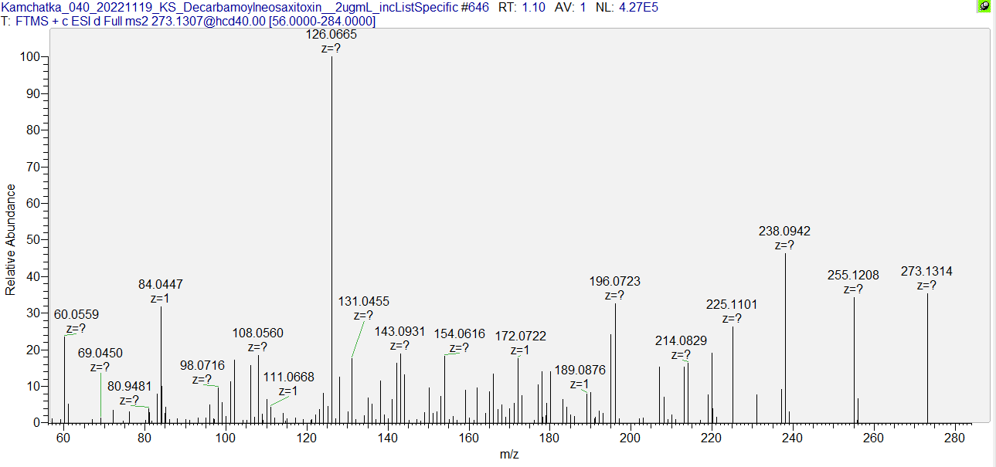Click the 273.1314 precursor peak label
The width and height of the screenshot is (996, 467).
(x=926, y=272)
